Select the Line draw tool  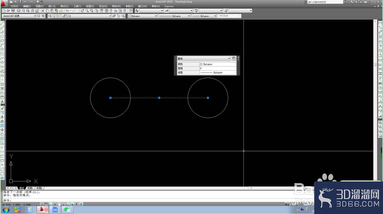click(x=2, y=23)
